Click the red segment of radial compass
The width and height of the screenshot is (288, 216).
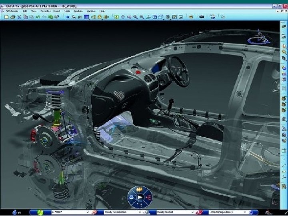[x=148, y=198]
